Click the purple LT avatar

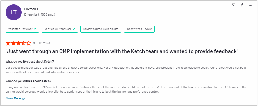[x=13, y=12]
